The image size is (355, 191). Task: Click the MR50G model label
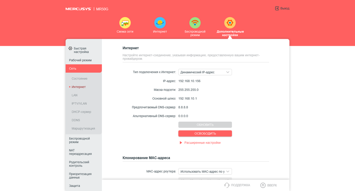coord(102,9)
